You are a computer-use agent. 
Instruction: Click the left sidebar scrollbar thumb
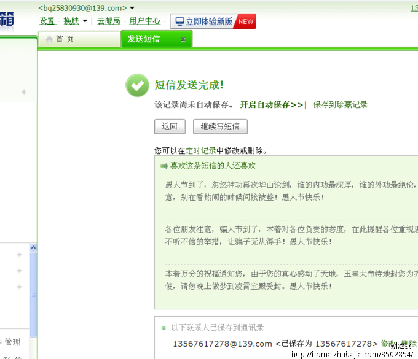[x=33, y=295]
